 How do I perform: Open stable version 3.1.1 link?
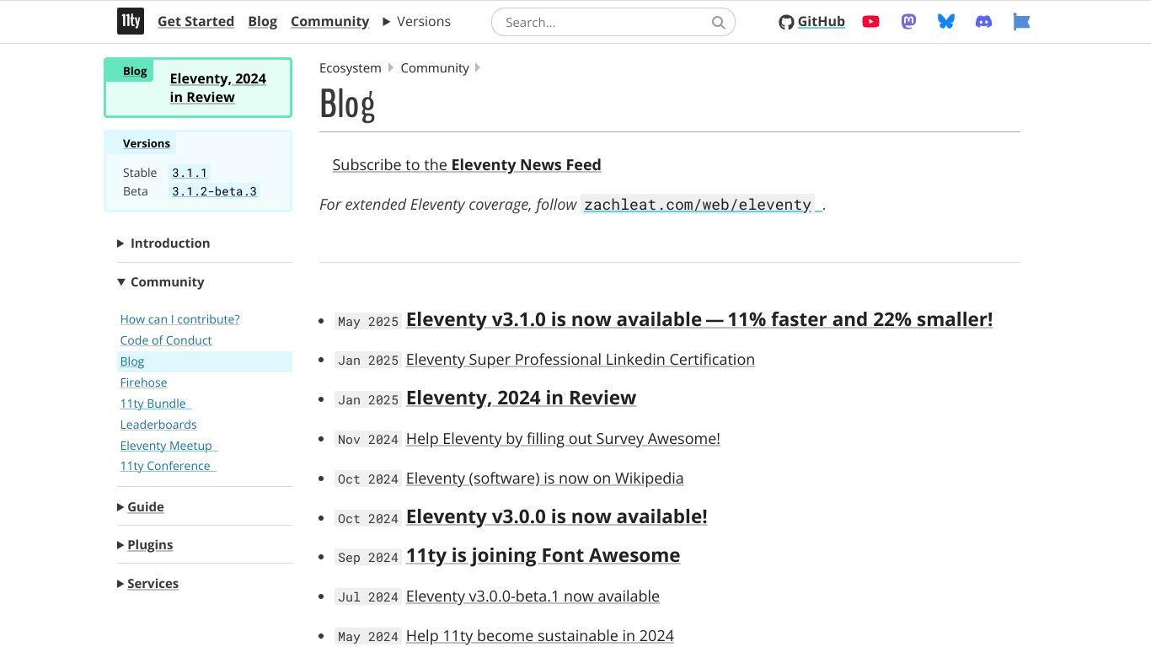[190, 173]
